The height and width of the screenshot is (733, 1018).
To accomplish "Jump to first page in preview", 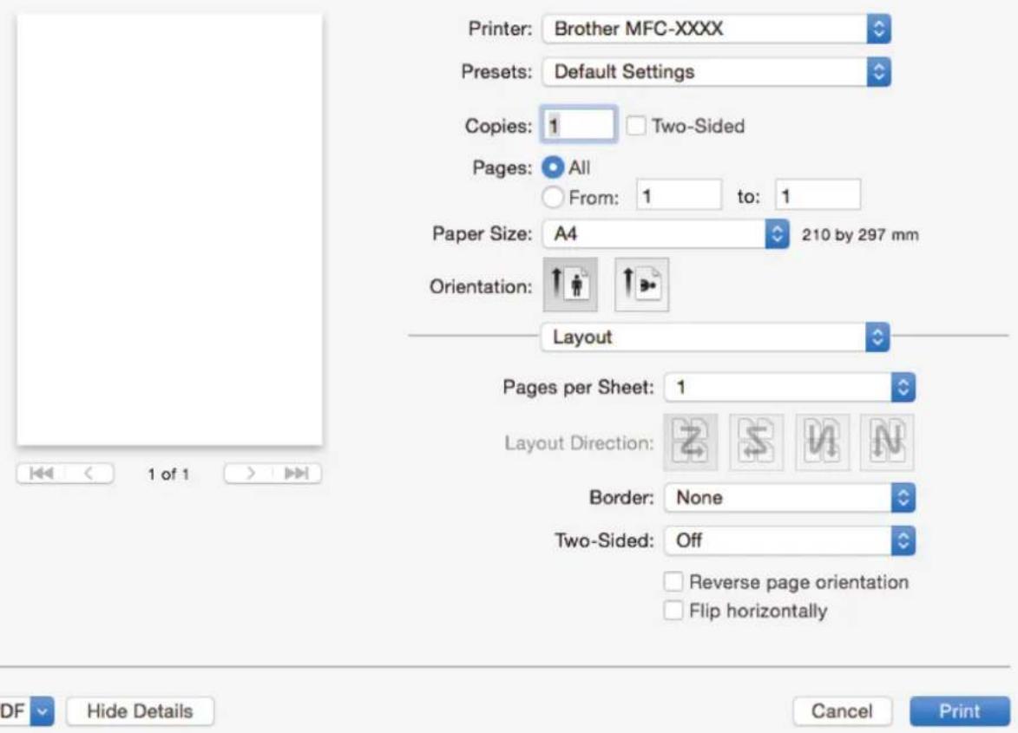I will click(x=41, y=474).
